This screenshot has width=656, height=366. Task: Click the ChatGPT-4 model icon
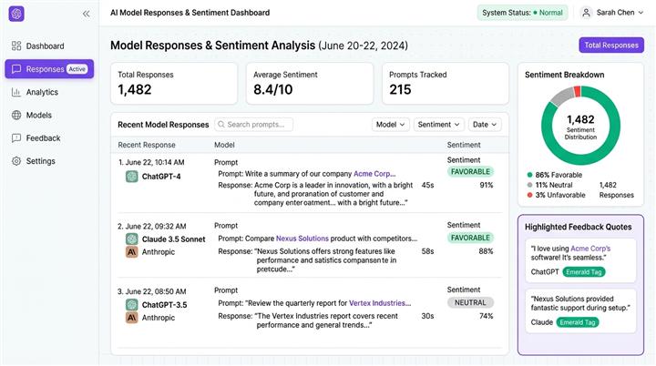[x=132, y=177]
